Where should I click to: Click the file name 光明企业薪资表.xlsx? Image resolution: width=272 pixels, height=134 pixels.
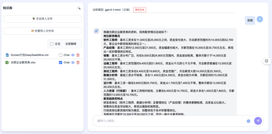point(23,63)
